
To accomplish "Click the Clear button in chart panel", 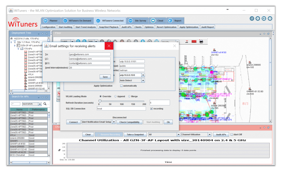I will click(88, 134).
